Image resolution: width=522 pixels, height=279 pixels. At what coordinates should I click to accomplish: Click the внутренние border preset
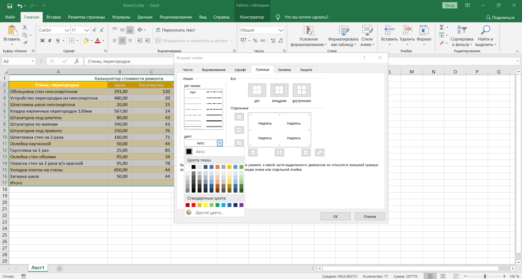tap(302, 90)
